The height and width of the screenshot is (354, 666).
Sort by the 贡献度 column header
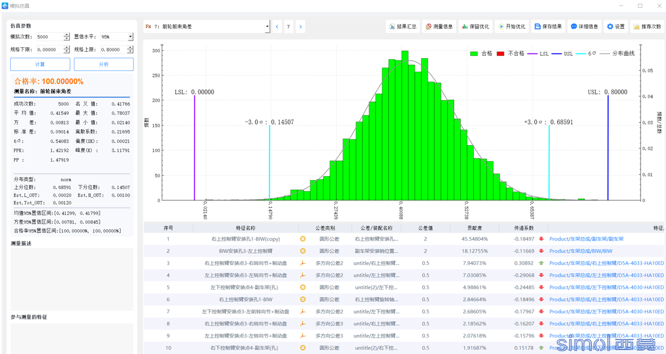pos(474,228)
